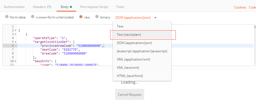Click line number 7 in the gutter

click(x=13, y=50)
